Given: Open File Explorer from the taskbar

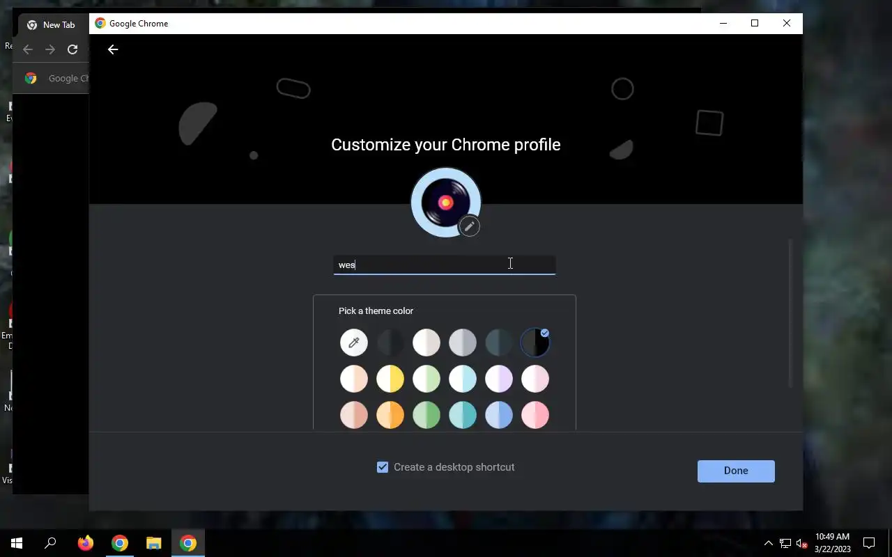Looking at the screenshot, I should point(154,543).
